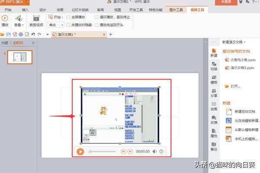Click the print preview icon

pos(27,35)
